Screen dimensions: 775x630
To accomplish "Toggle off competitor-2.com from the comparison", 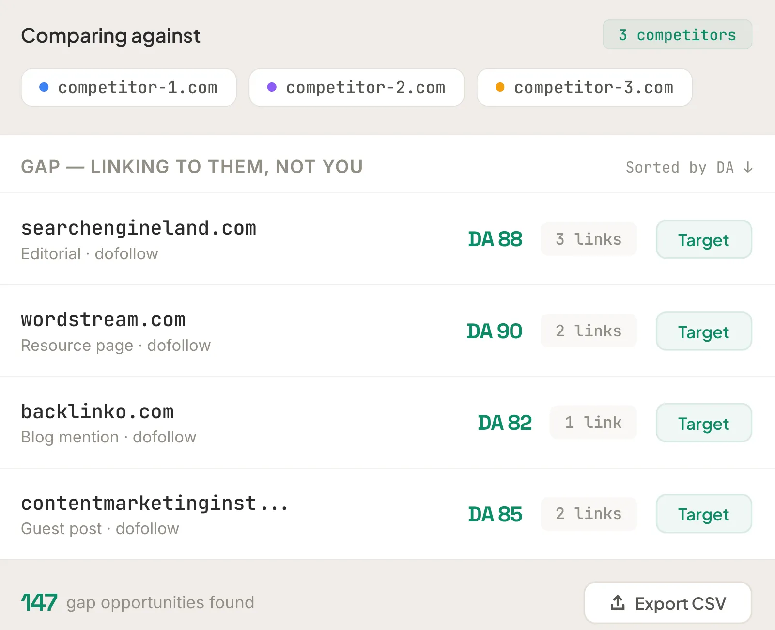I will (x=356, y=87).
